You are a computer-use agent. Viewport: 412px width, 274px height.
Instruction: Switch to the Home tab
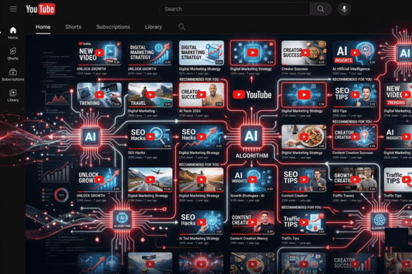43,27
